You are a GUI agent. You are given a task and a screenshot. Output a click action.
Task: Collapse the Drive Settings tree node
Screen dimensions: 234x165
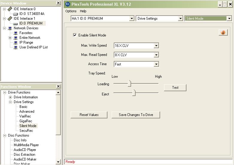click(x=10, y=102)
